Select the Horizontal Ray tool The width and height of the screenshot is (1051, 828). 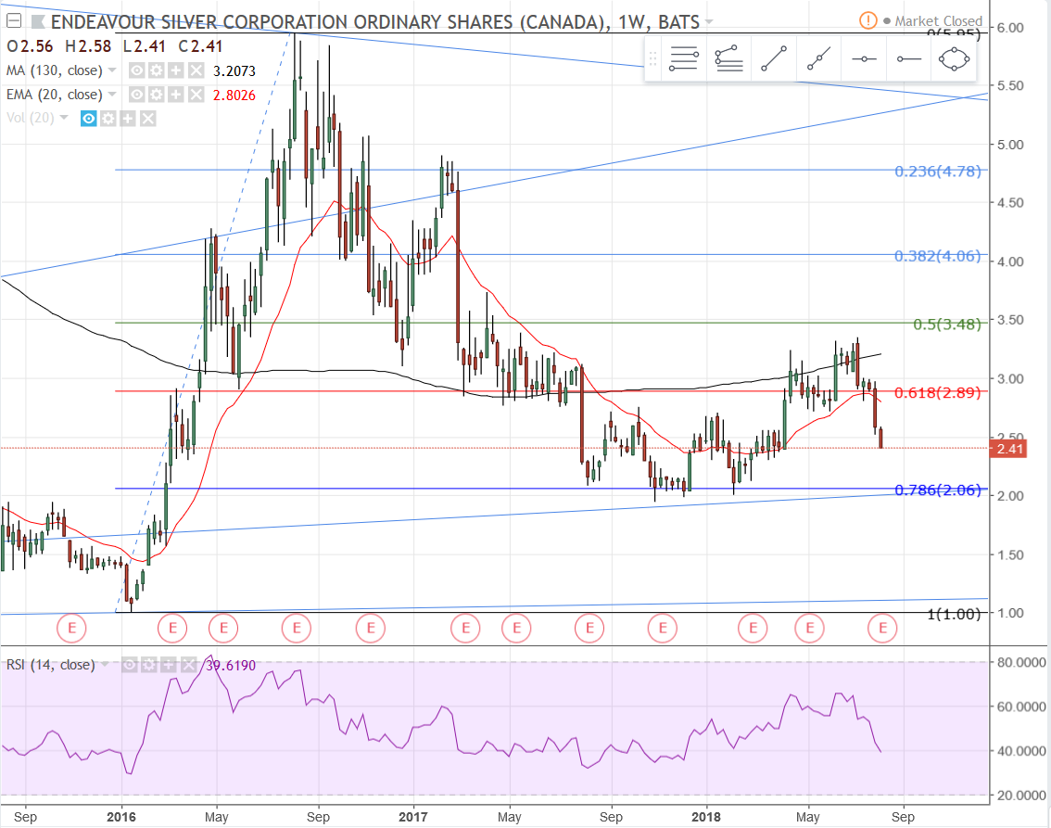point(909,59)
